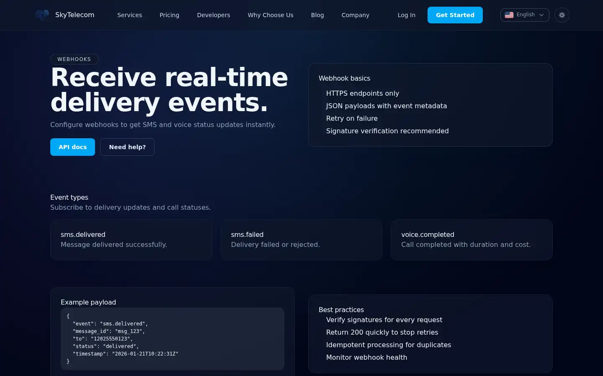Open the Developers menu
Screen dimensions: 603x376
click(214, 15)
